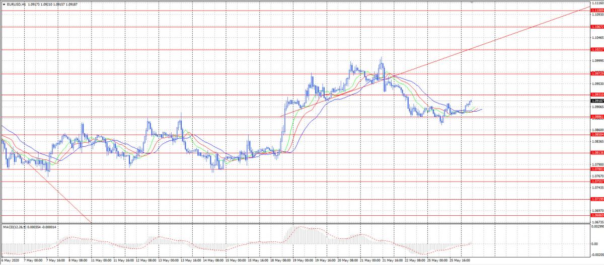The image size is (604, 265).
Task: Select the 1.07557 horizontal level label
Action: pos(597,182)
